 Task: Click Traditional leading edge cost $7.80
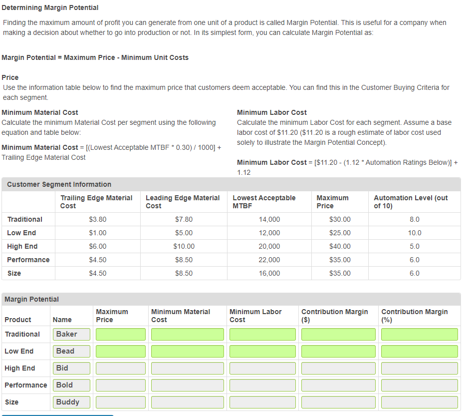click(x=184, y=219)
